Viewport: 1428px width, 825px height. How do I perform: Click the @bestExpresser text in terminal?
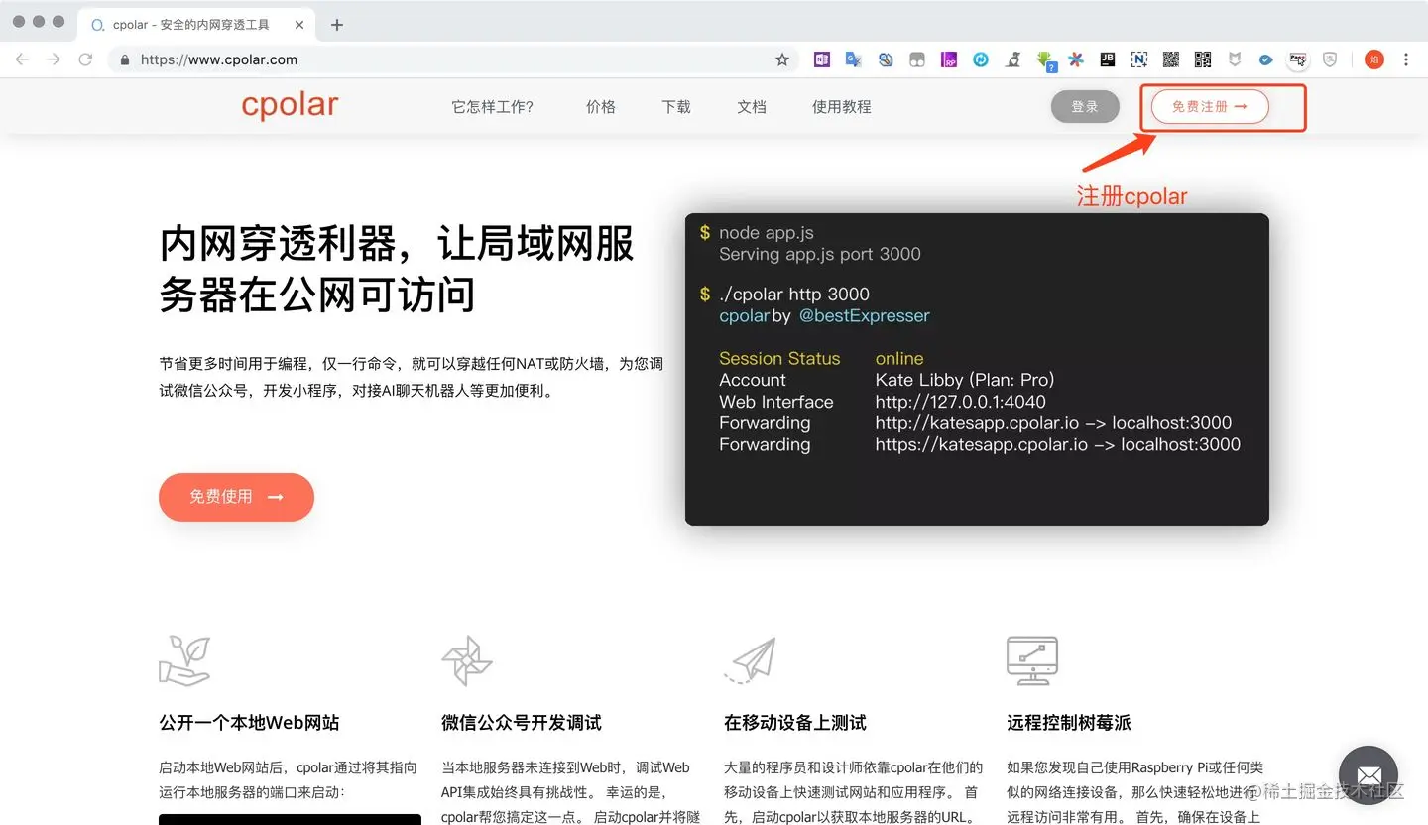(865, 316)
